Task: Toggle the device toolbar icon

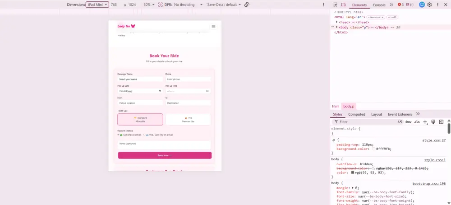Action: tap(343, 5)
